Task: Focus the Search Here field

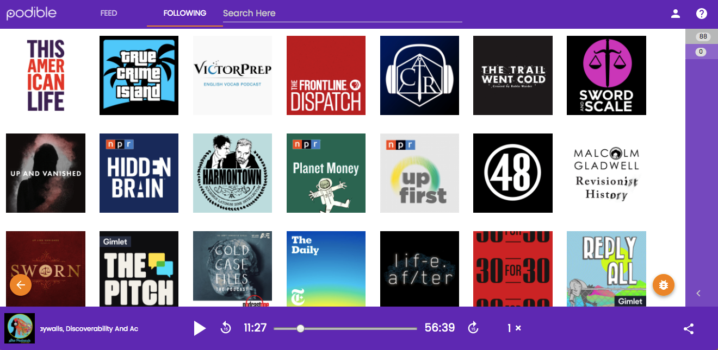Action: tap(343, 13)
